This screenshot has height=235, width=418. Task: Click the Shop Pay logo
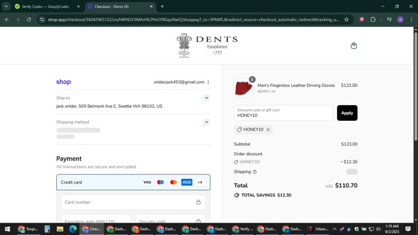63,82
